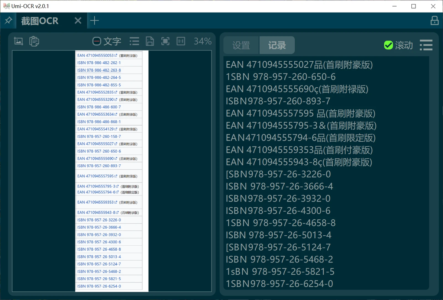Viewport: 443px width, 300px height.
Task: Minimize the Umi-OCR window
Action: pos(395,6)
